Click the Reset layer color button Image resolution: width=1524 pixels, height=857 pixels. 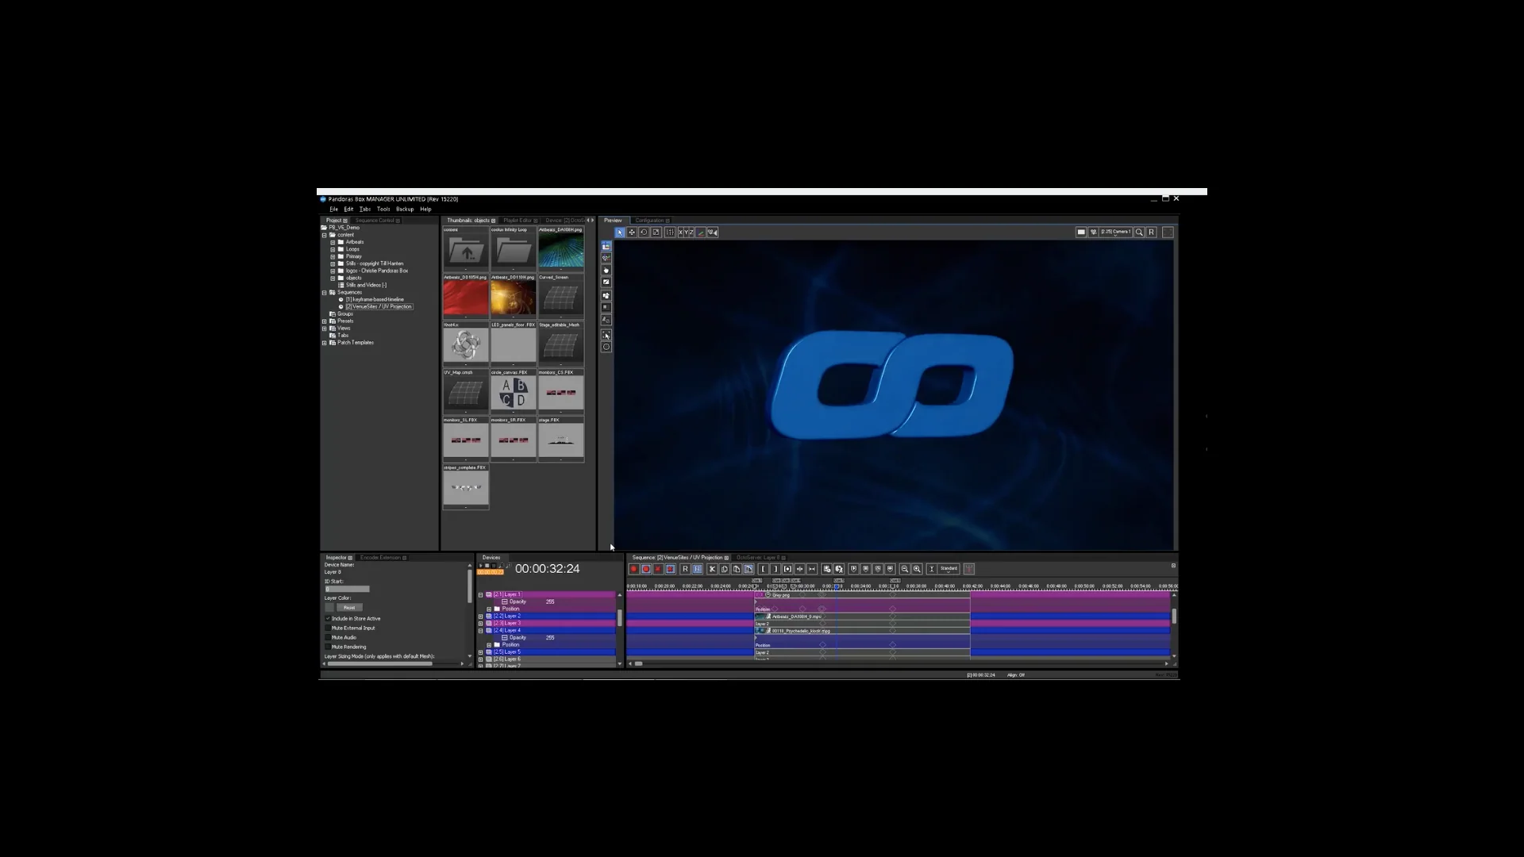(349, 608)
